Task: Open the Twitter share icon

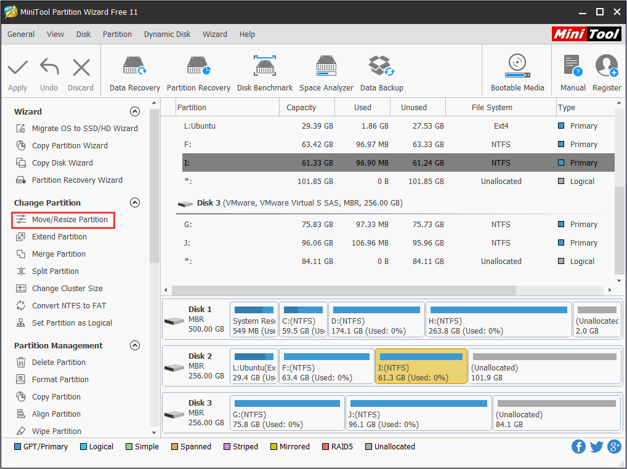Action: 596,447
